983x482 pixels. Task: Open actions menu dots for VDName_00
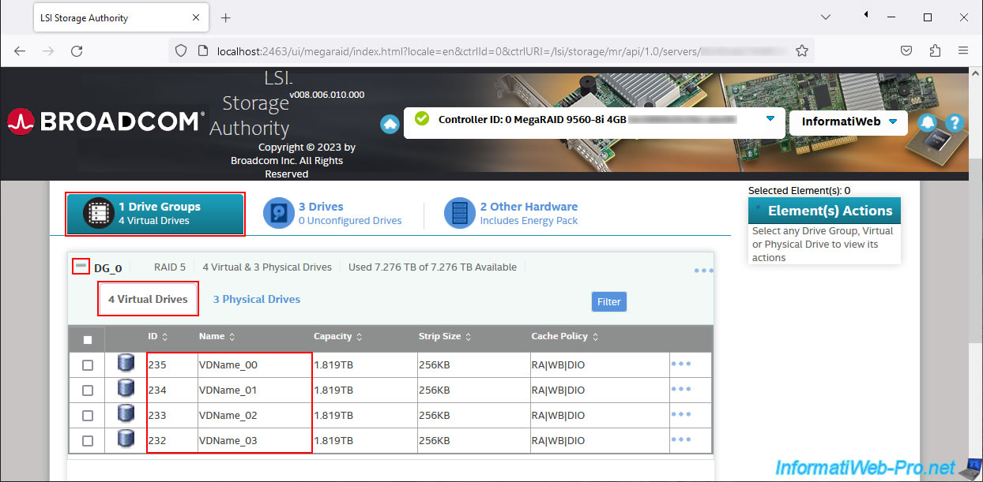(x=681, y=364)
